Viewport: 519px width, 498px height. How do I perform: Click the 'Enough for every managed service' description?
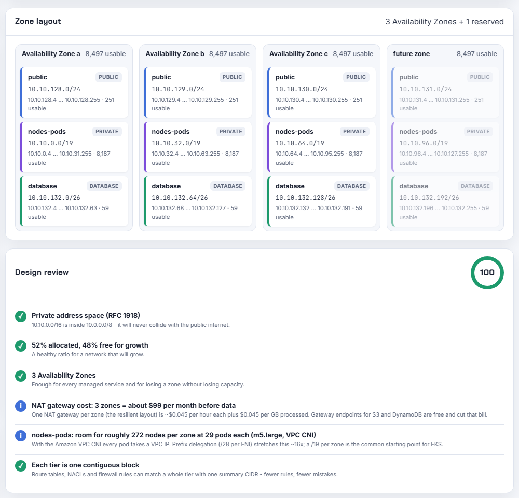click(138, 385)
